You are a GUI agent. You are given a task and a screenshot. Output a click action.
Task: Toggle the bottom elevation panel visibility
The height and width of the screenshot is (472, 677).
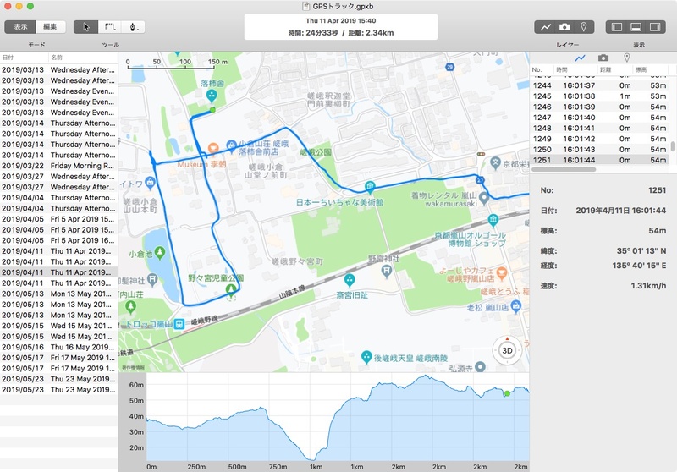[x=636, y=27]
